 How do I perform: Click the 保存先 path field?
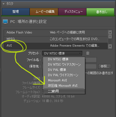click(x=69, y=66)
